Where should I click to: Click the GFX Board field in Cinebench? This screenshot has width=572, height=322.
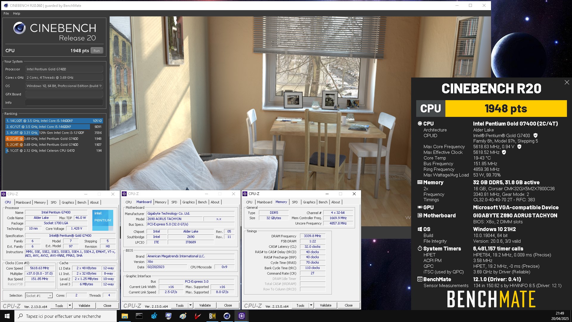64,94
